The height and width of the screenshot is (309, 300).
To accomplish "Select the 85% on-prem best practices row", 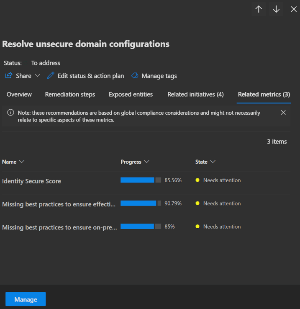I will [59, 227].
